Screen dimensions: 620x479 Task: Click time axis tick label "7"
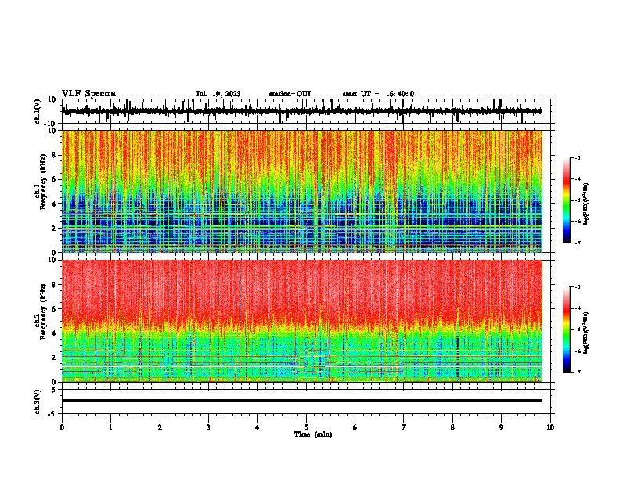(x=404, y=427)
